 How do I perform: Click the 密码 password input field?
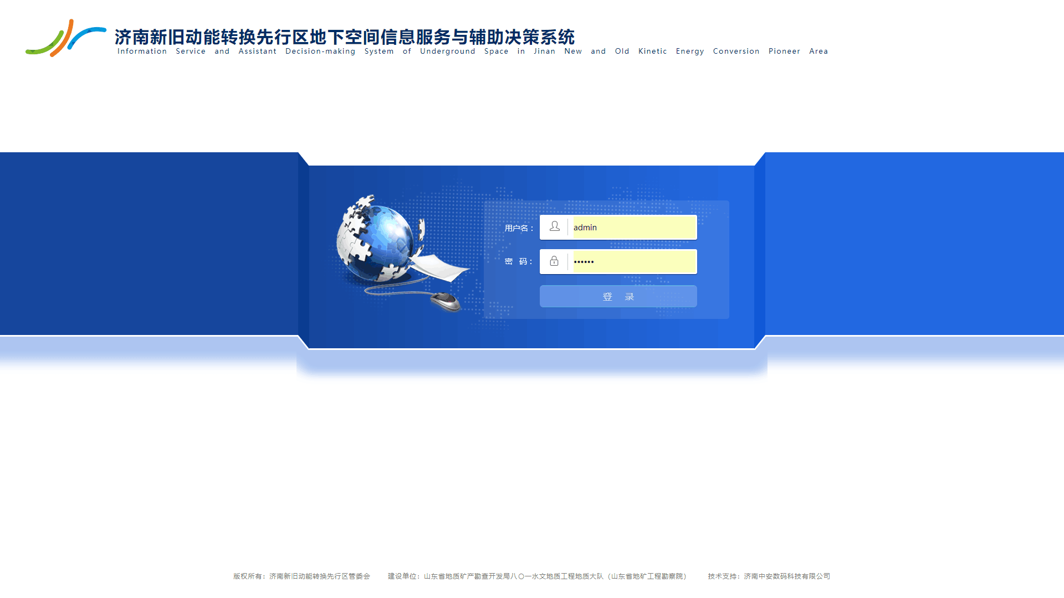617,261
